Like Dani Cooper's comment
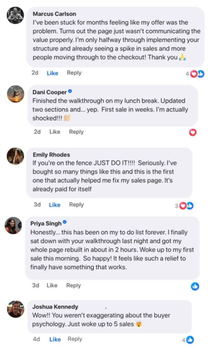The image size is (208, 347). pos(55,132)
